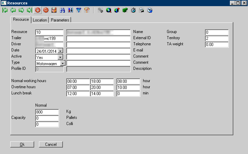Image resolution: width=248 pixels, height=154 pixels.
Task: Click the red plus add record icon
Action: (38, 10)
